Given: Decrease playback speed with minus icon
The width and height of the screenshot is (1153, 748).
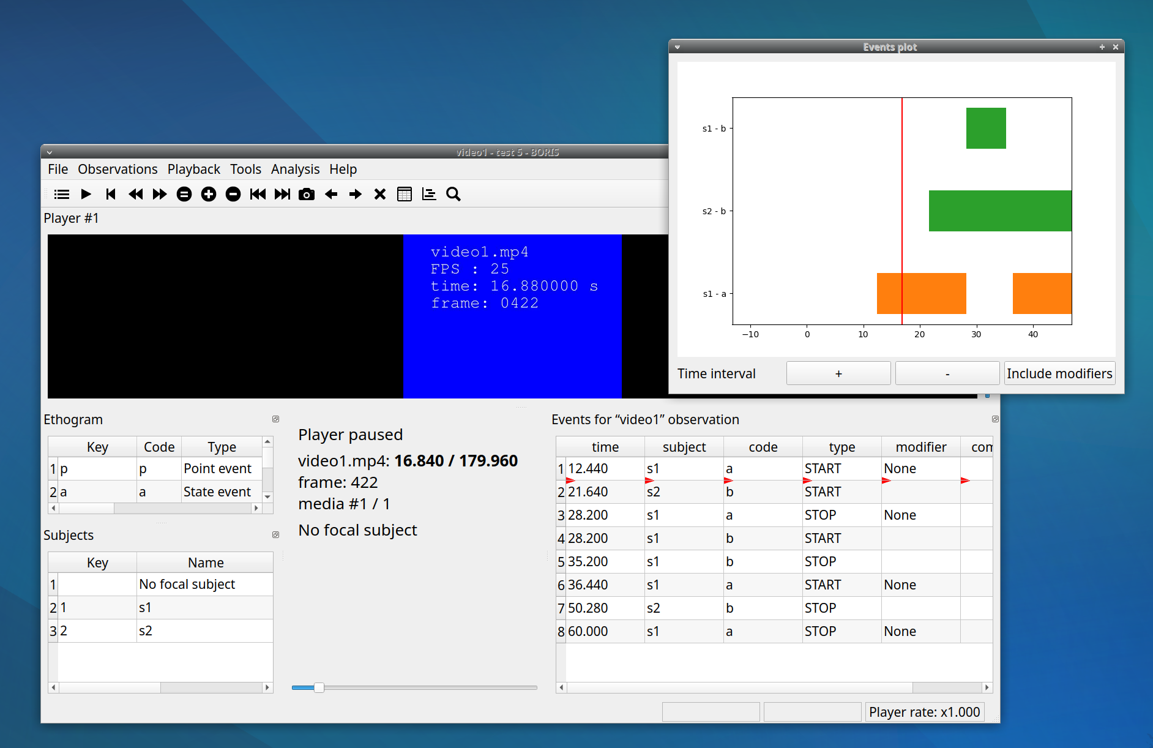Looking at the screenshot, I should 233,194.
